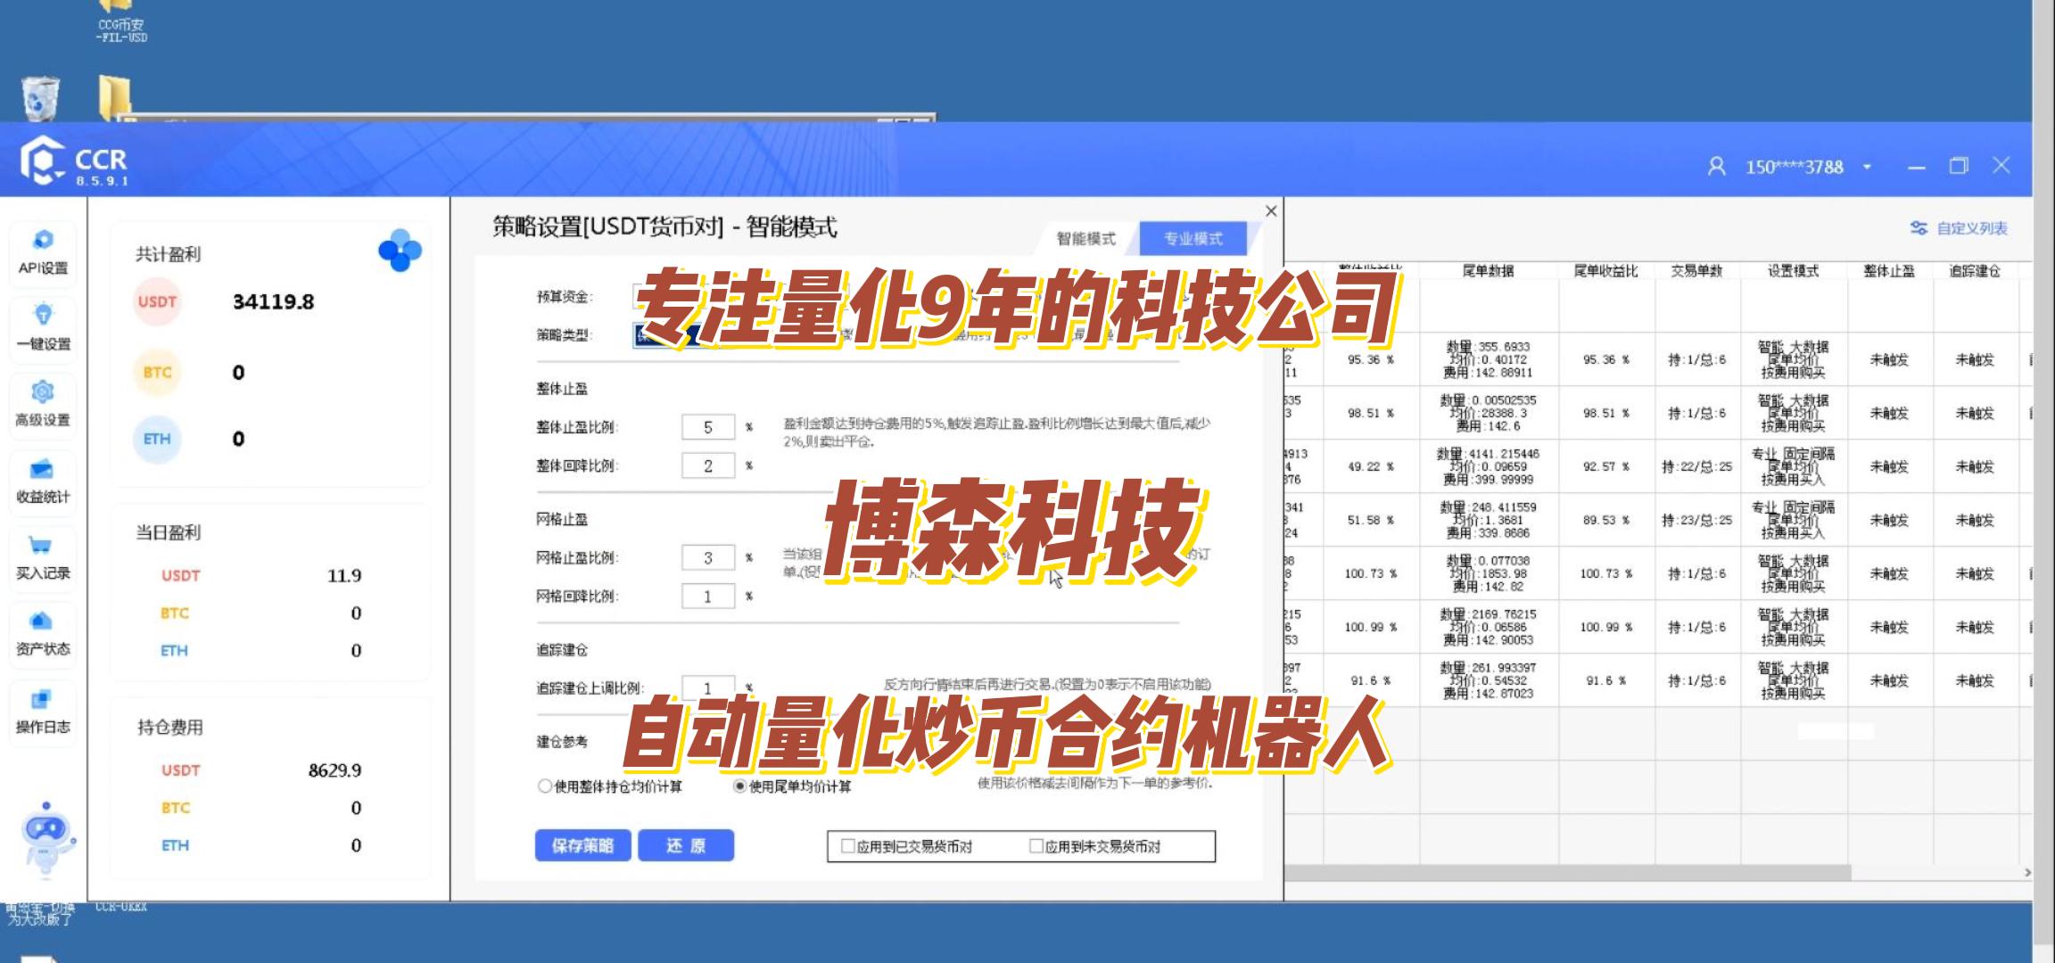Switch to 智能模式 tab
The image size is (2055, 963).
[1085, 239]
